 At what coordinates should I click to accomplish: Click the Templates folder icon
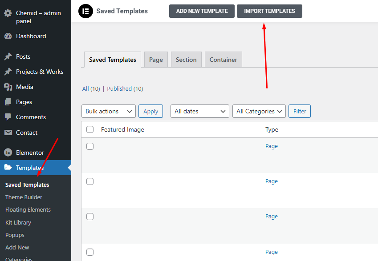point(8,168)
